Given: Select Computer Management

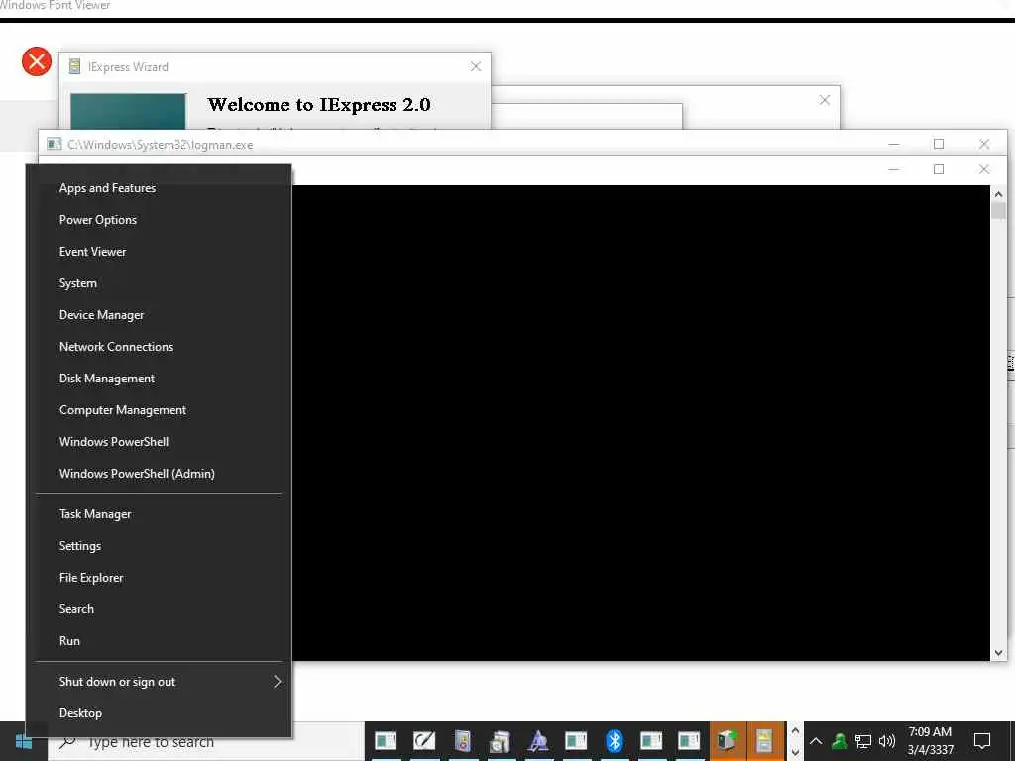Looking at the screenshot, I should tap(159, 410).
